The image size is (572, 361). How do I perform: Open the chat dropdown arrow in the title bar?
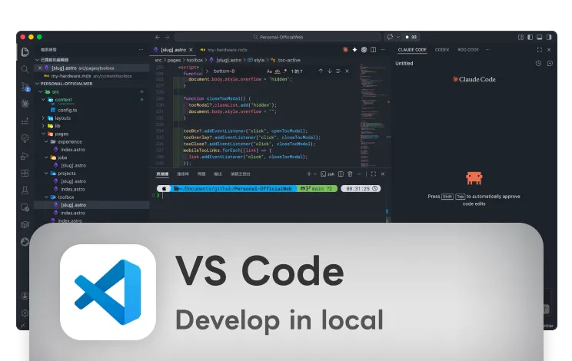(398, 37)
